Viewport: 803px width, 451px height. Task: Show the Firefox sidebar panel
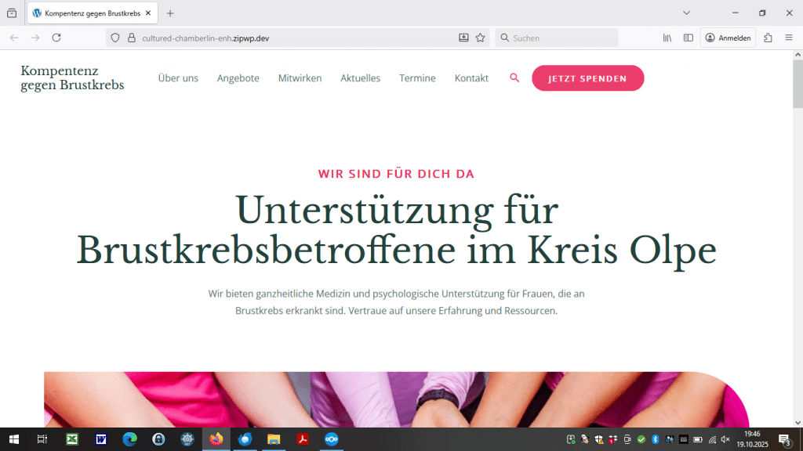pos(688,38)
